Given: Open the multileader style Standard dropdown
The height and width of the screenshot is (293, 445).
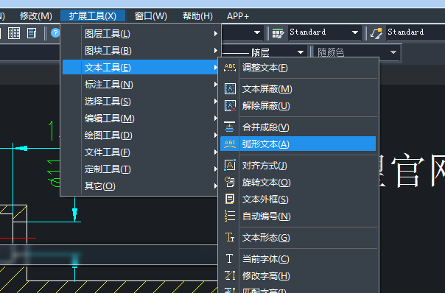Looking at the screenshot, I should 416,32.
